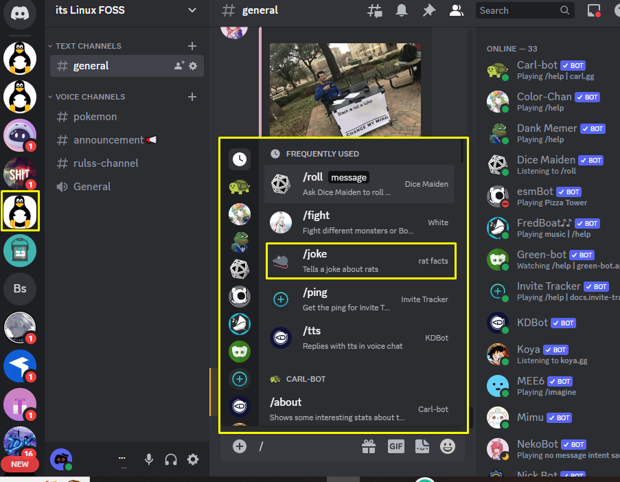Viewport: 620px width, 482px height.
Task: Open the pokemon channel
Action: tap(127, 117)
